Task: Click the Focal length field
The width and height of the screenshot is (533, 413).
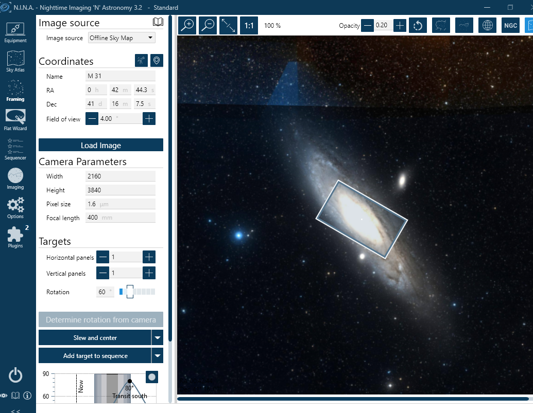Action: [x=121, y=218]
